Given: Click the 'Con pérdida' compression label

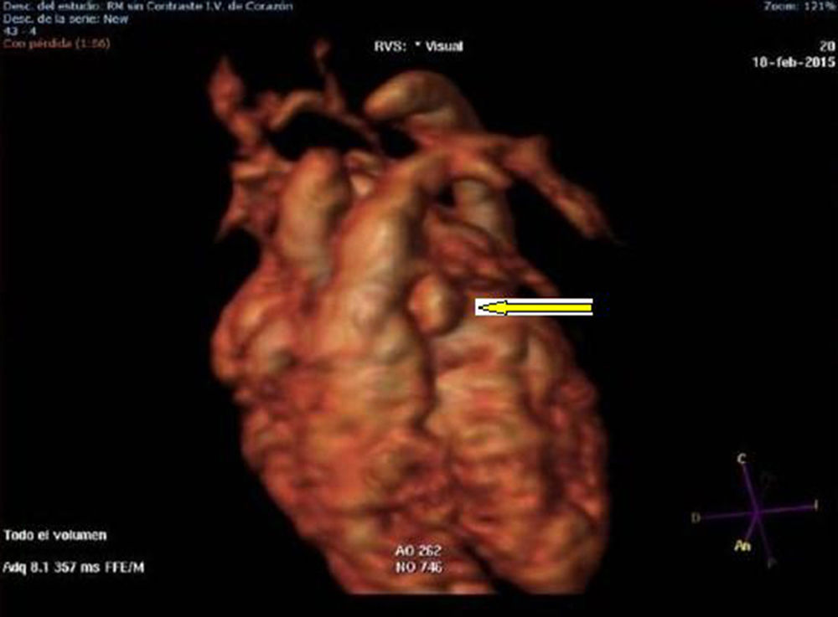Looking at the screenshot, I should pyautogui.click(x=56, y=44).
